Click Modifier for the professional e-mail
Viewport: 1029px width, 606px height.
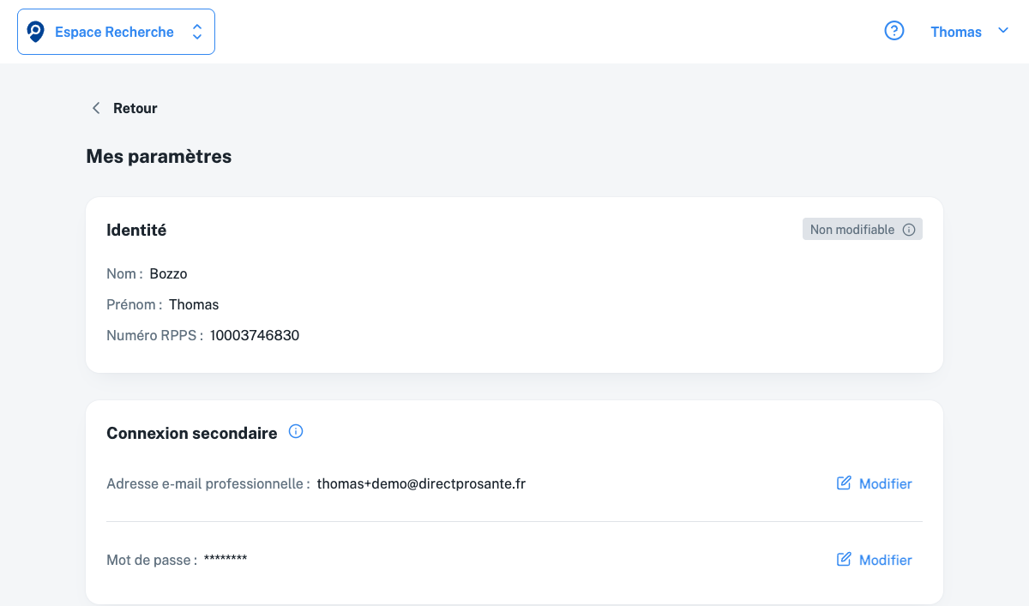click(885, 483)
